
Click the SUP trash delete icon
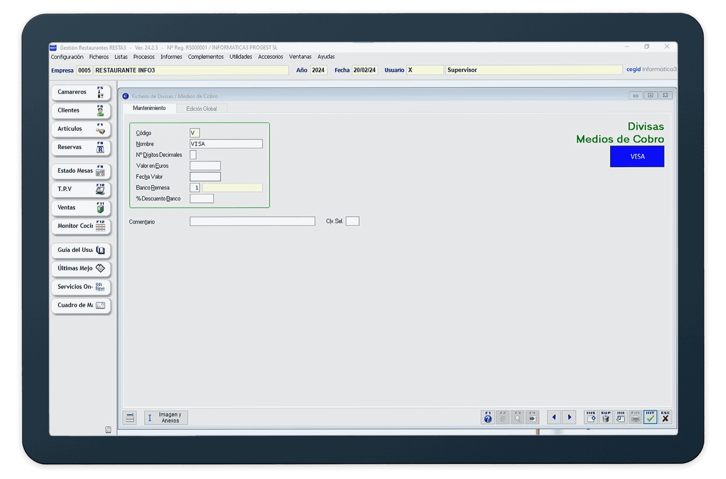[x=606, y=417]
